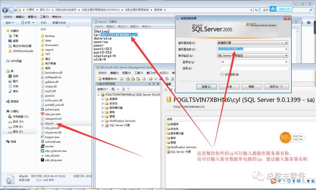The image size is (316, 190).
Task: Open the 登录名 login name dropdown
Action: tap(286, 62)
